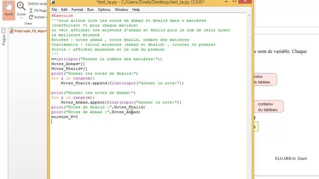Open the Edit menu in IDLE
Viewport: 319px width, 179px height.
pos(64,10)
